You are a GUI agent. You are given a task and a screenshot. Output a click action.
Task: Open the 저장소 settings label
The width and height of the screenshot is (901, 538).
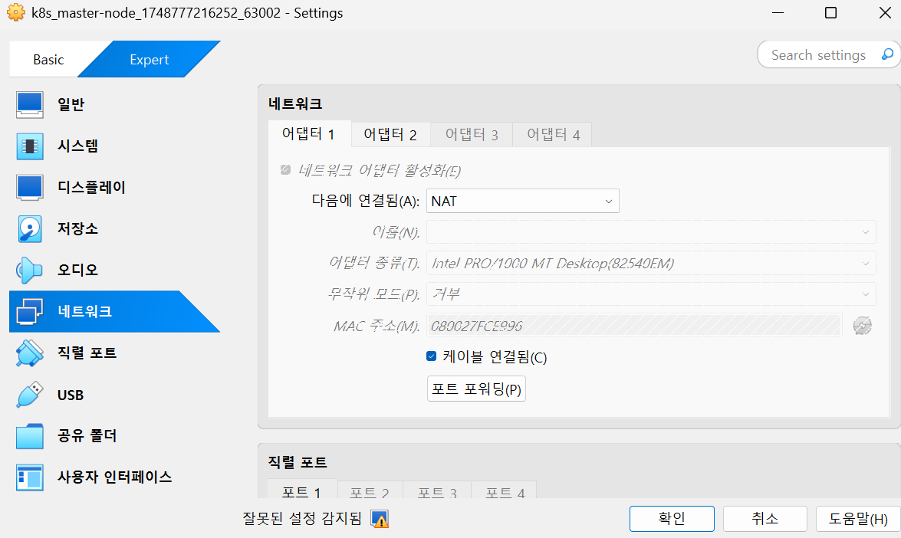[x=77, y=228]
